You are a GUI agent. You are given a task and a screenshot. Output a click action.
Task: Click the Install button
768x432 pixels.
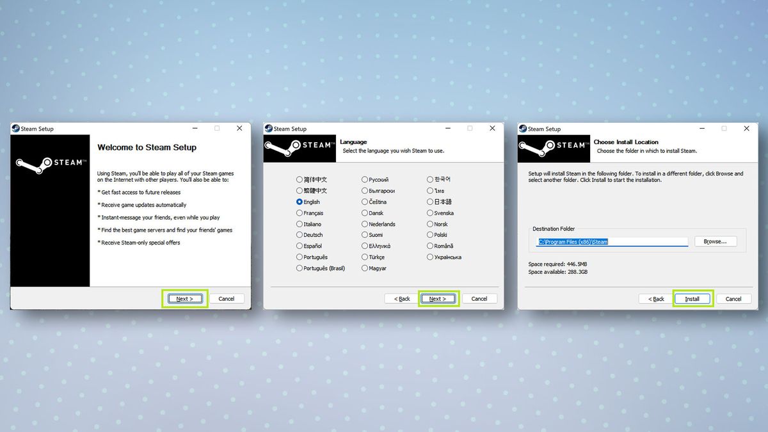(x=693, y=298)
